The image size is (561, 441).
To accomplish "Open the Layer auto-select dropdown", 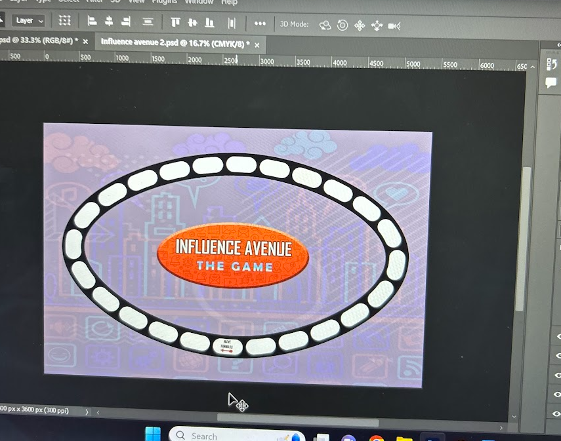I will (30, 21).
